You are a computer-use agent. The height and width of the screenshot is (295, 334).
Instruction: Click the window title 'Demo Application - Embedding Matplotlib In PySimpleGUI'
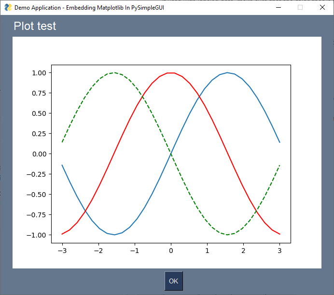(x=89, y=8)
